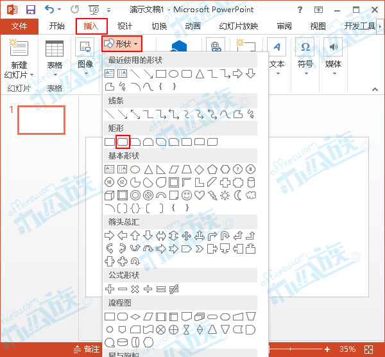This screenshot has width=385, height=357.
Task: Pick the flowchart document shape
Action: coord(187,317)
